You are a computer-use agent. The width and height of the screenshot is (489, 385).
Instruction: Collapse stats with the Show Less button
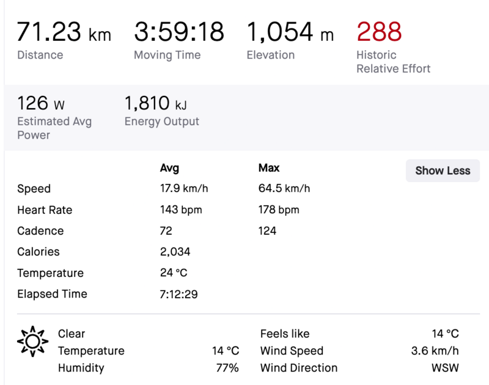[x=443, y=170]
